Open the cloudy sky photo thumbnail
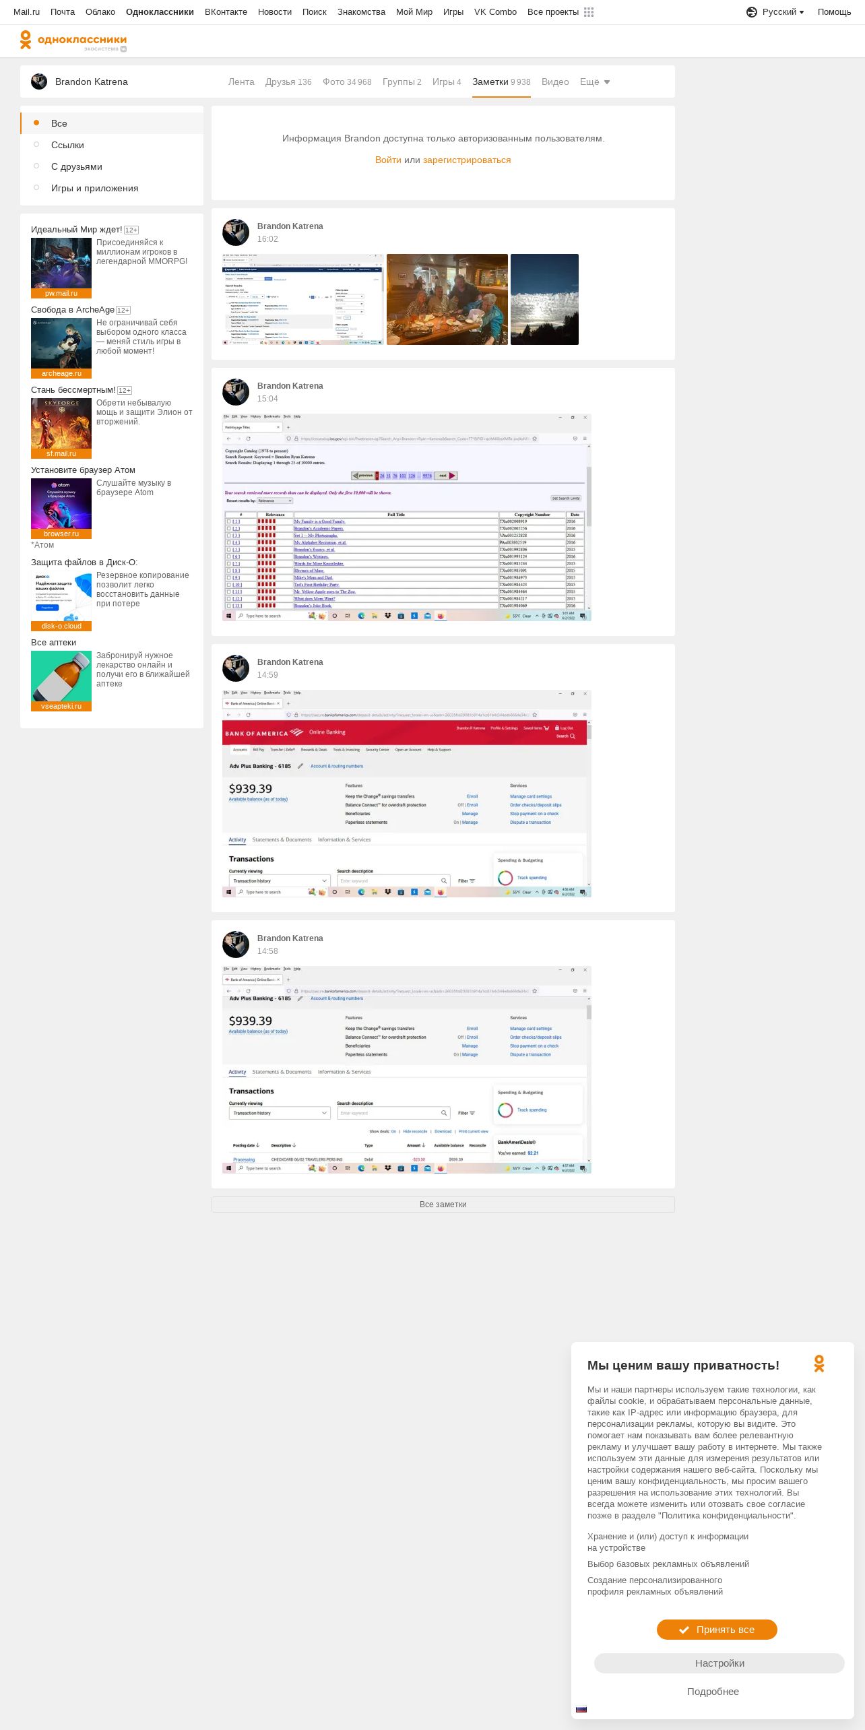 pos(544,300)
